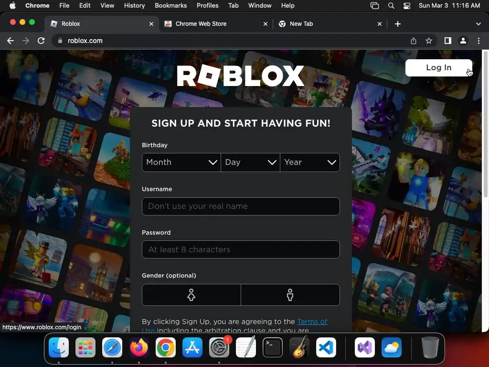This screenshot has width=489, height=367.
Task: Reload the Roblox page
Action: point(41,41)
